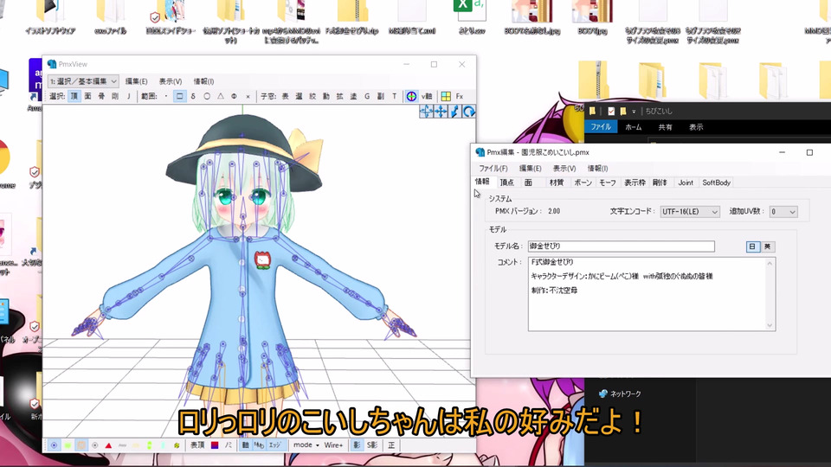Toggle the エッジ edge display button
This screenshot has height=467, width=831.
pyautogui.click(x=274, y=445)
